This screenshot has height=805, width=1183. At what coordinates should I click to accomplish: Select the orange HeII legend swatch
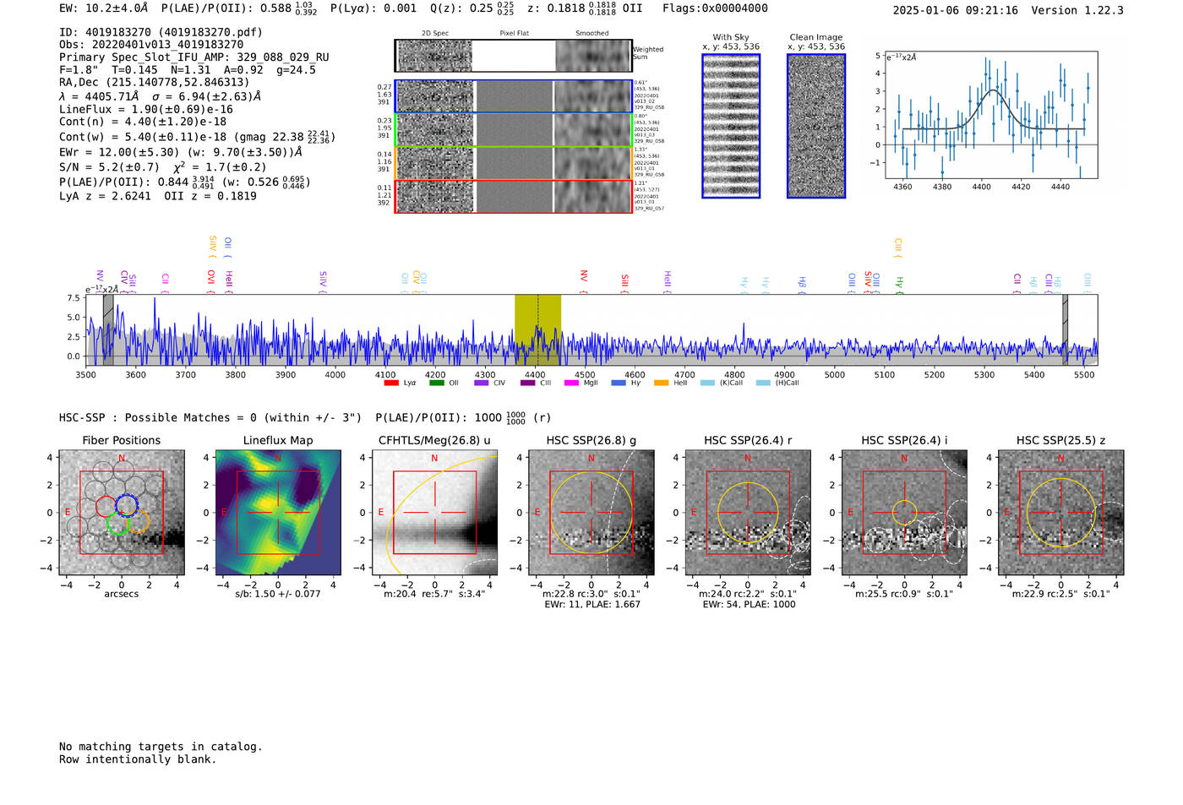click(x=662, y=383)
